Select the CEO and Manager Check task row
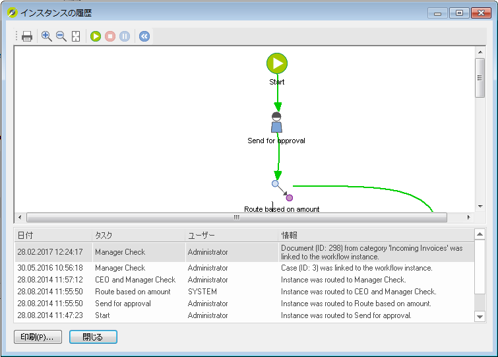Image resolution: width=498 pixels, height=357 pixels. (244, 280)
